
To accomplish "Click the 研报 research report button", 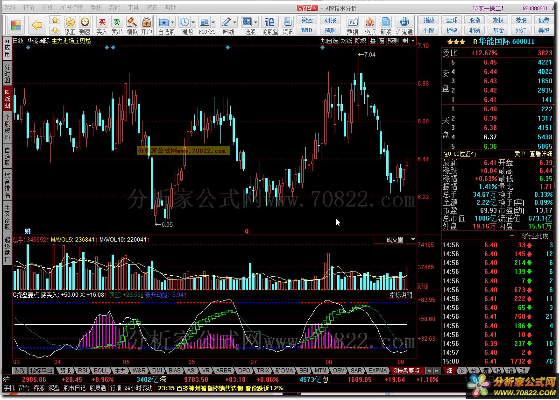I will [x=330, y=21].
